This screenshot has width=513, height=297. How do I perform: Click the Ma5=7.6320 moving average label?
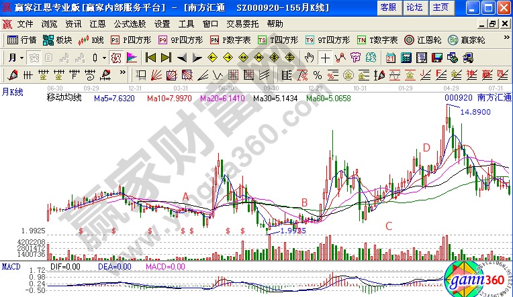tap(114, 99)
